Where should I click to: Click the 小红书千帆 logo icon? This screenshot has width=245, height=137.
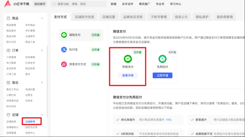(7, 4)
